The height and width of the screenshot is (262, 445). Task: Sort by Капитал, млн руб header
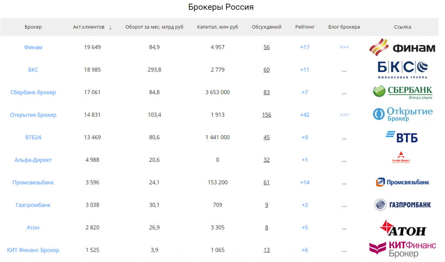(x=218, y=27)
